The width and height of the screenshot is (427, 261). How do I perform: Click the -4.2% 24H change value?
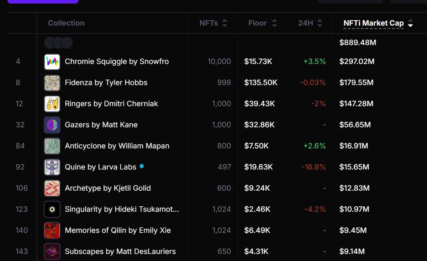pos(315,209)
